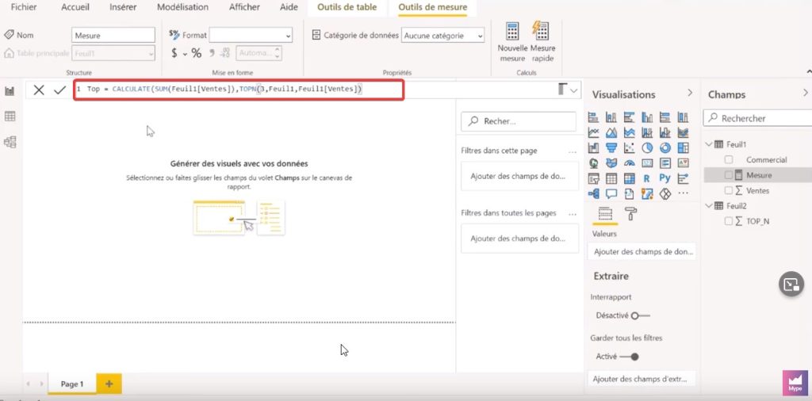Select the slicer visual
This screenshot has width=812, height=401.
tap(593, 178)
